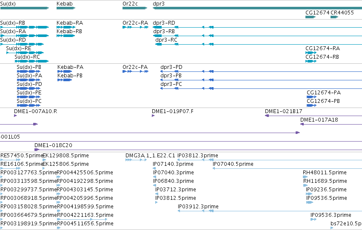This screenshot has width=362, height=230.
Task: Select BAC end DME1-007A10.R
Action: point(15,116)
